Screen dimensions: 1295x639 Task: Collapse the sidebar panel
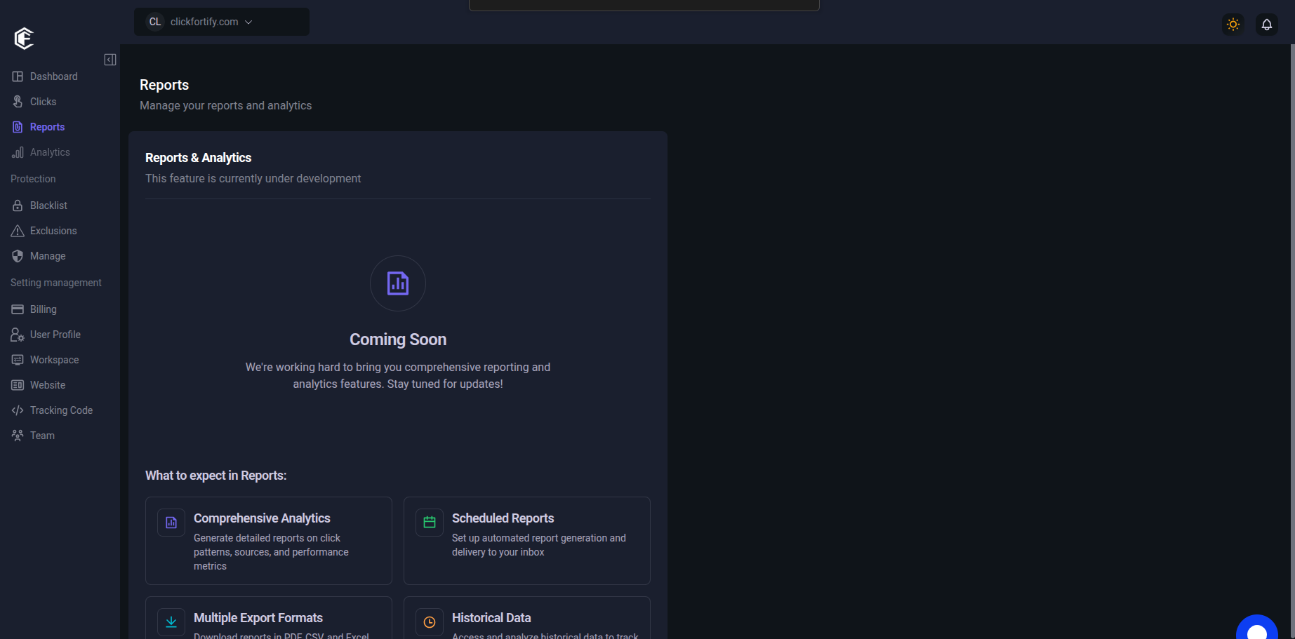coord(109,60)
